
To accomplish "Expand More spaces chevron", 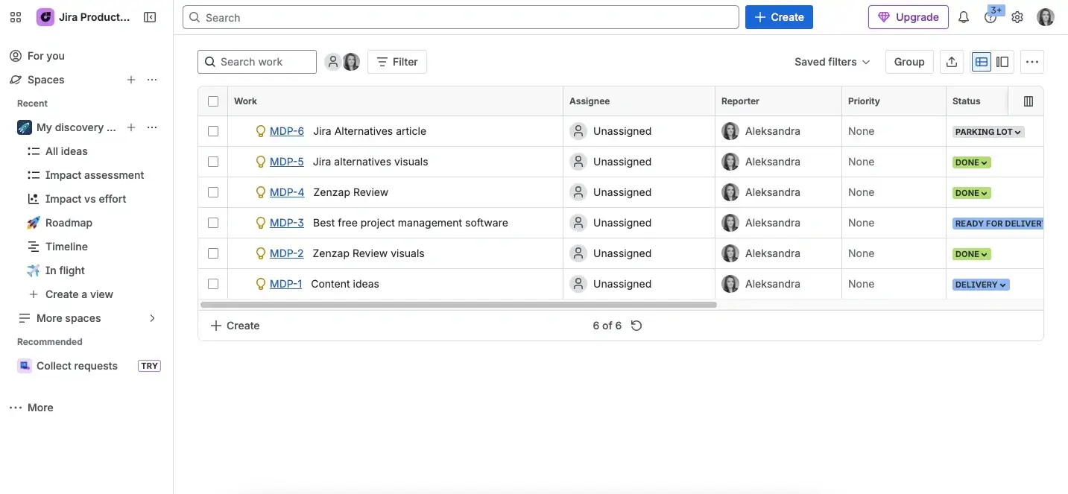I will coord(152,318).
